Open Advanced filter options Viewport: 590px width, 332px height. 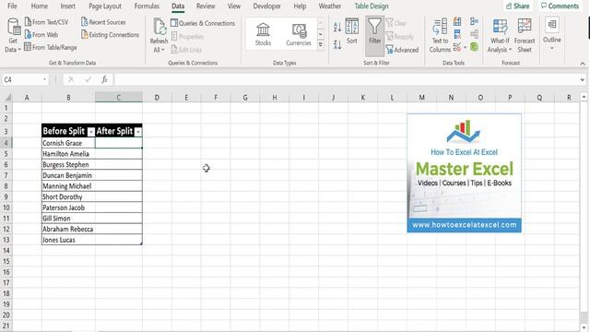pos(402,50)
